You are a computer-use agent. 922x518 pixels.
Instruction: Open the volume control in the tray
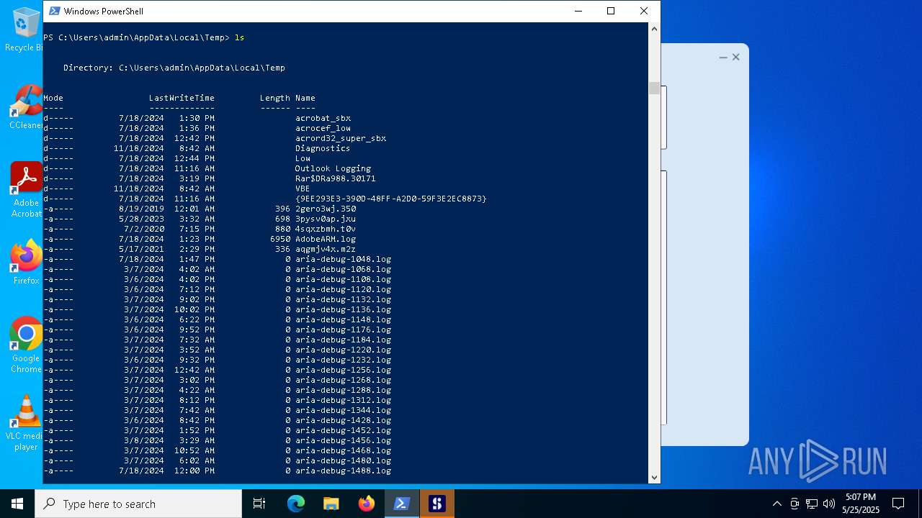(x=828, y=504)
